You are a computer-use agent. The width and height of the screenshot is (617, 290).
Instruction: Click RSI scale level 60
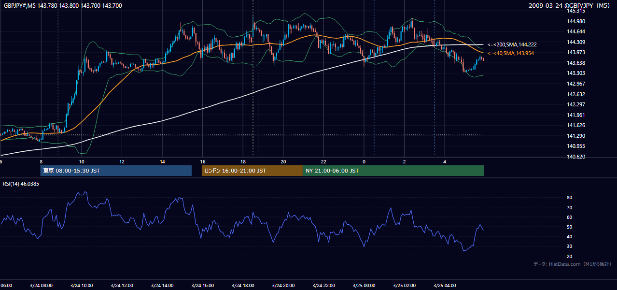pyautogui.click(x=569, y=217)
